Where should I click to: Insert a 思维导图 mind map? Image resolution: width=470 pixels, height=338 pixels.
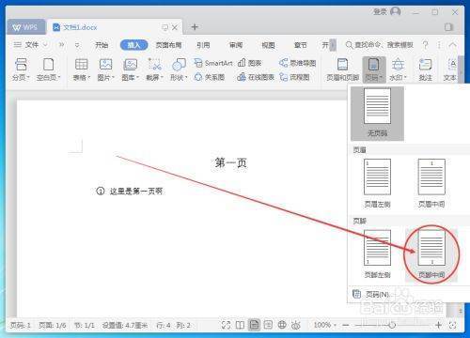click(x=298, y=63)
